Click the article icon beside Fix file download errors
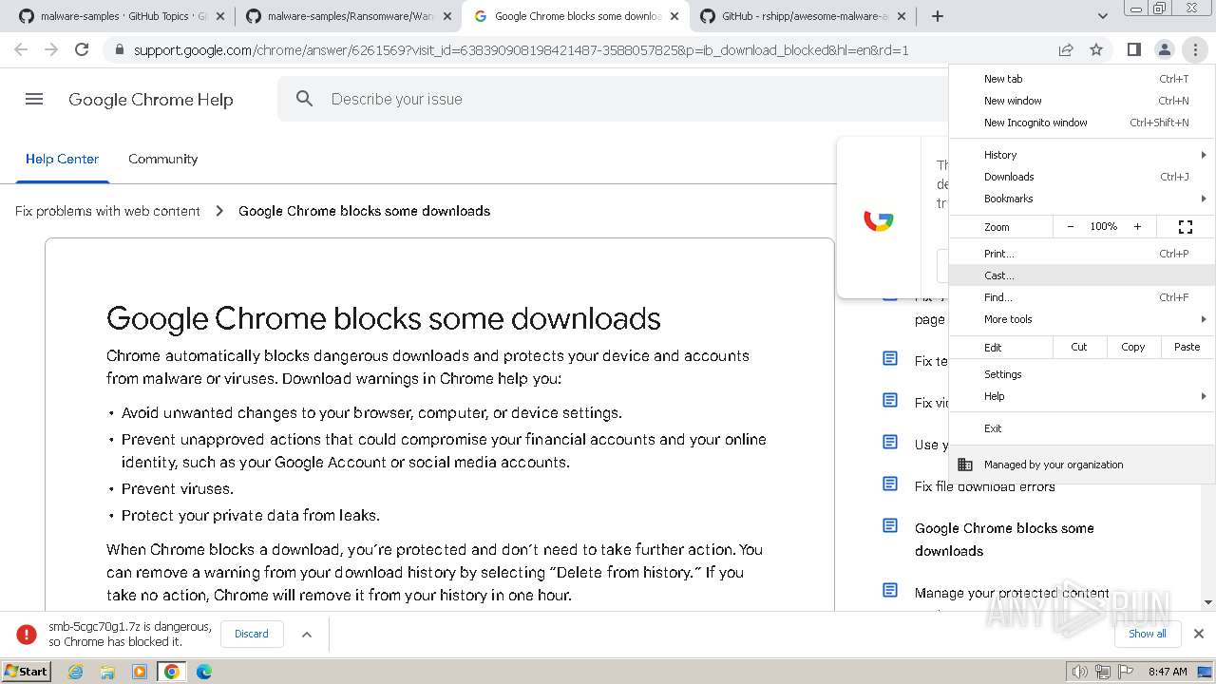This screenshot has width=1216, height=684. point(890,484)
